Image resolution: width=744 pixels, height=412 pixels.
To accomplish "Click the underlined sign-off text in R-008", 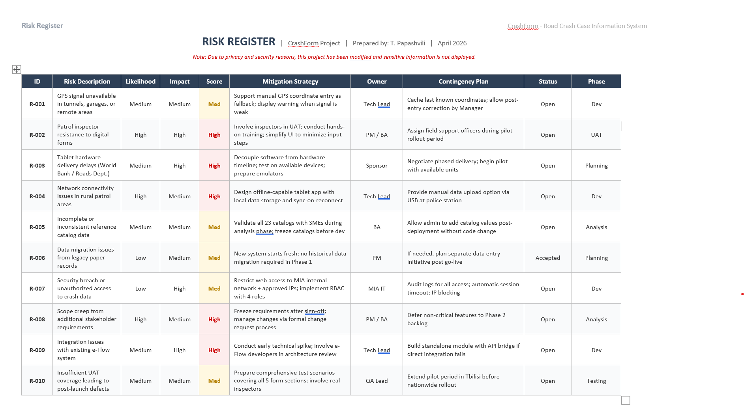I will pos(315,311).
